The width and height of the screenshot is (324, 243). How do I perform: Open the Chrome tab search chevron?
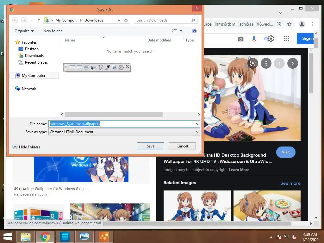point(280,13)
